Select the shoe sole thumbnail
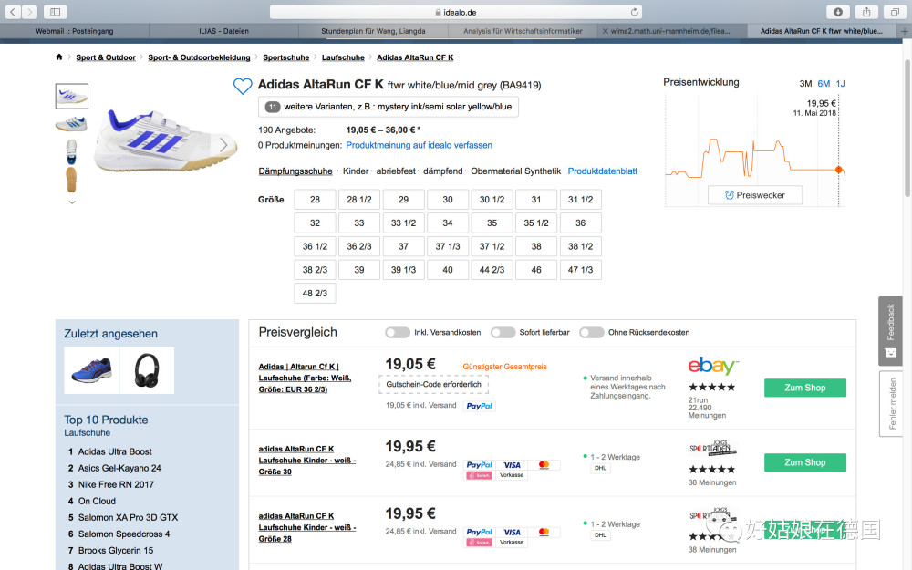The image size is (912, 570). tap(71, 180)
